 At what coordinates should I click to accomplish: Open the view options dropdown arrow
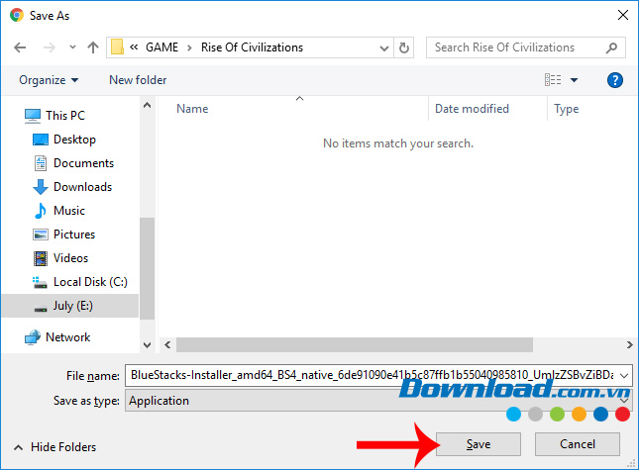click(x=574, y=80)
